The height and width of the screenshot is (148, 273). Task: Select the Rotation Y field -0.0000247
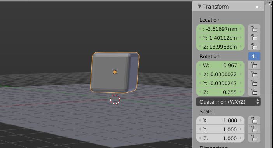(220, 83)
